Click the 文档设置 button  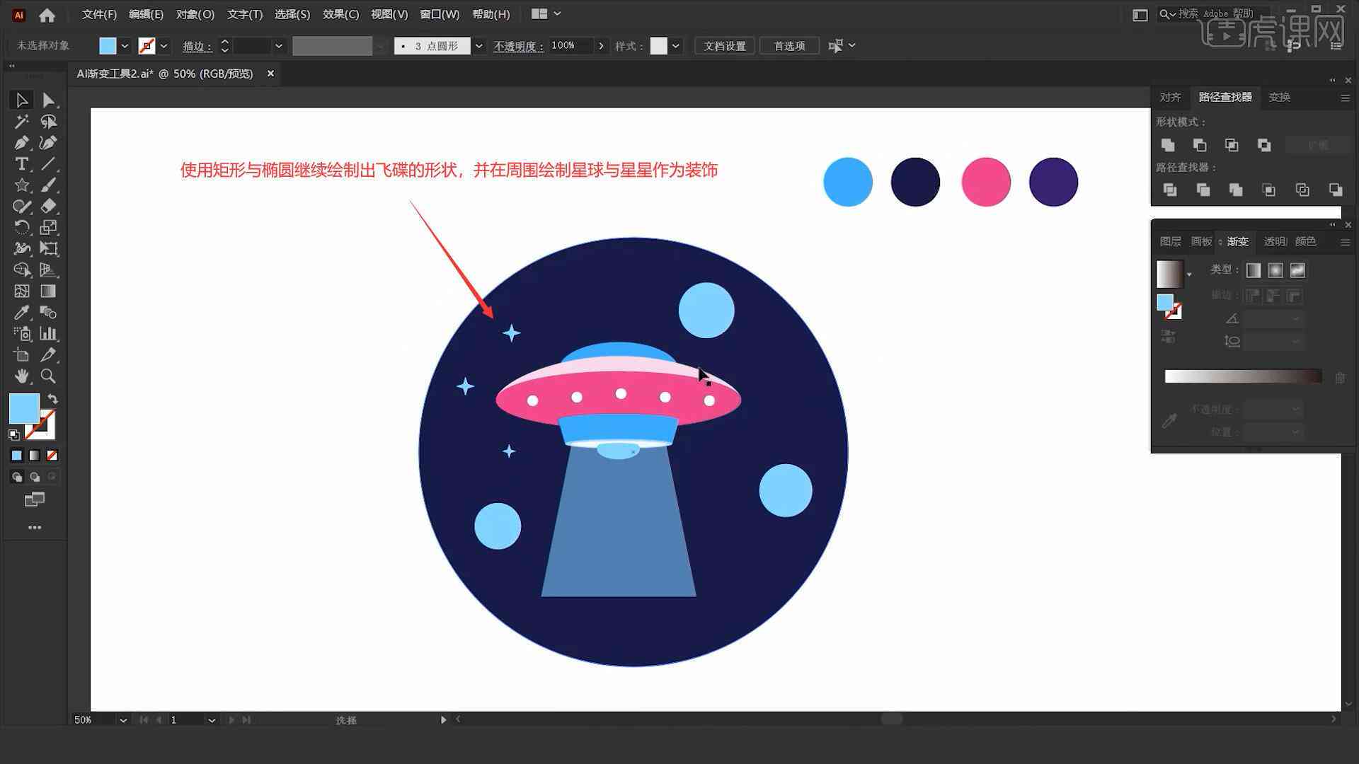click(727, 46)
